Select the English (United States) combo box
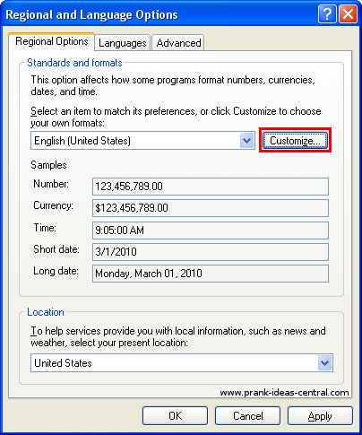The image size is (362, 435). [142, 141]
